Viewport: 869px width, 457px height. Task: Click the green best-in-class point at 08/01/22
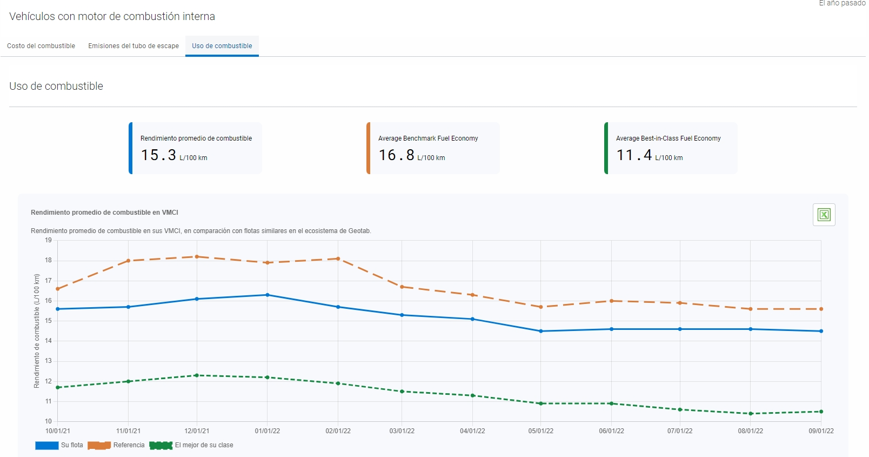pyautogui.click(x=751, y=414)
